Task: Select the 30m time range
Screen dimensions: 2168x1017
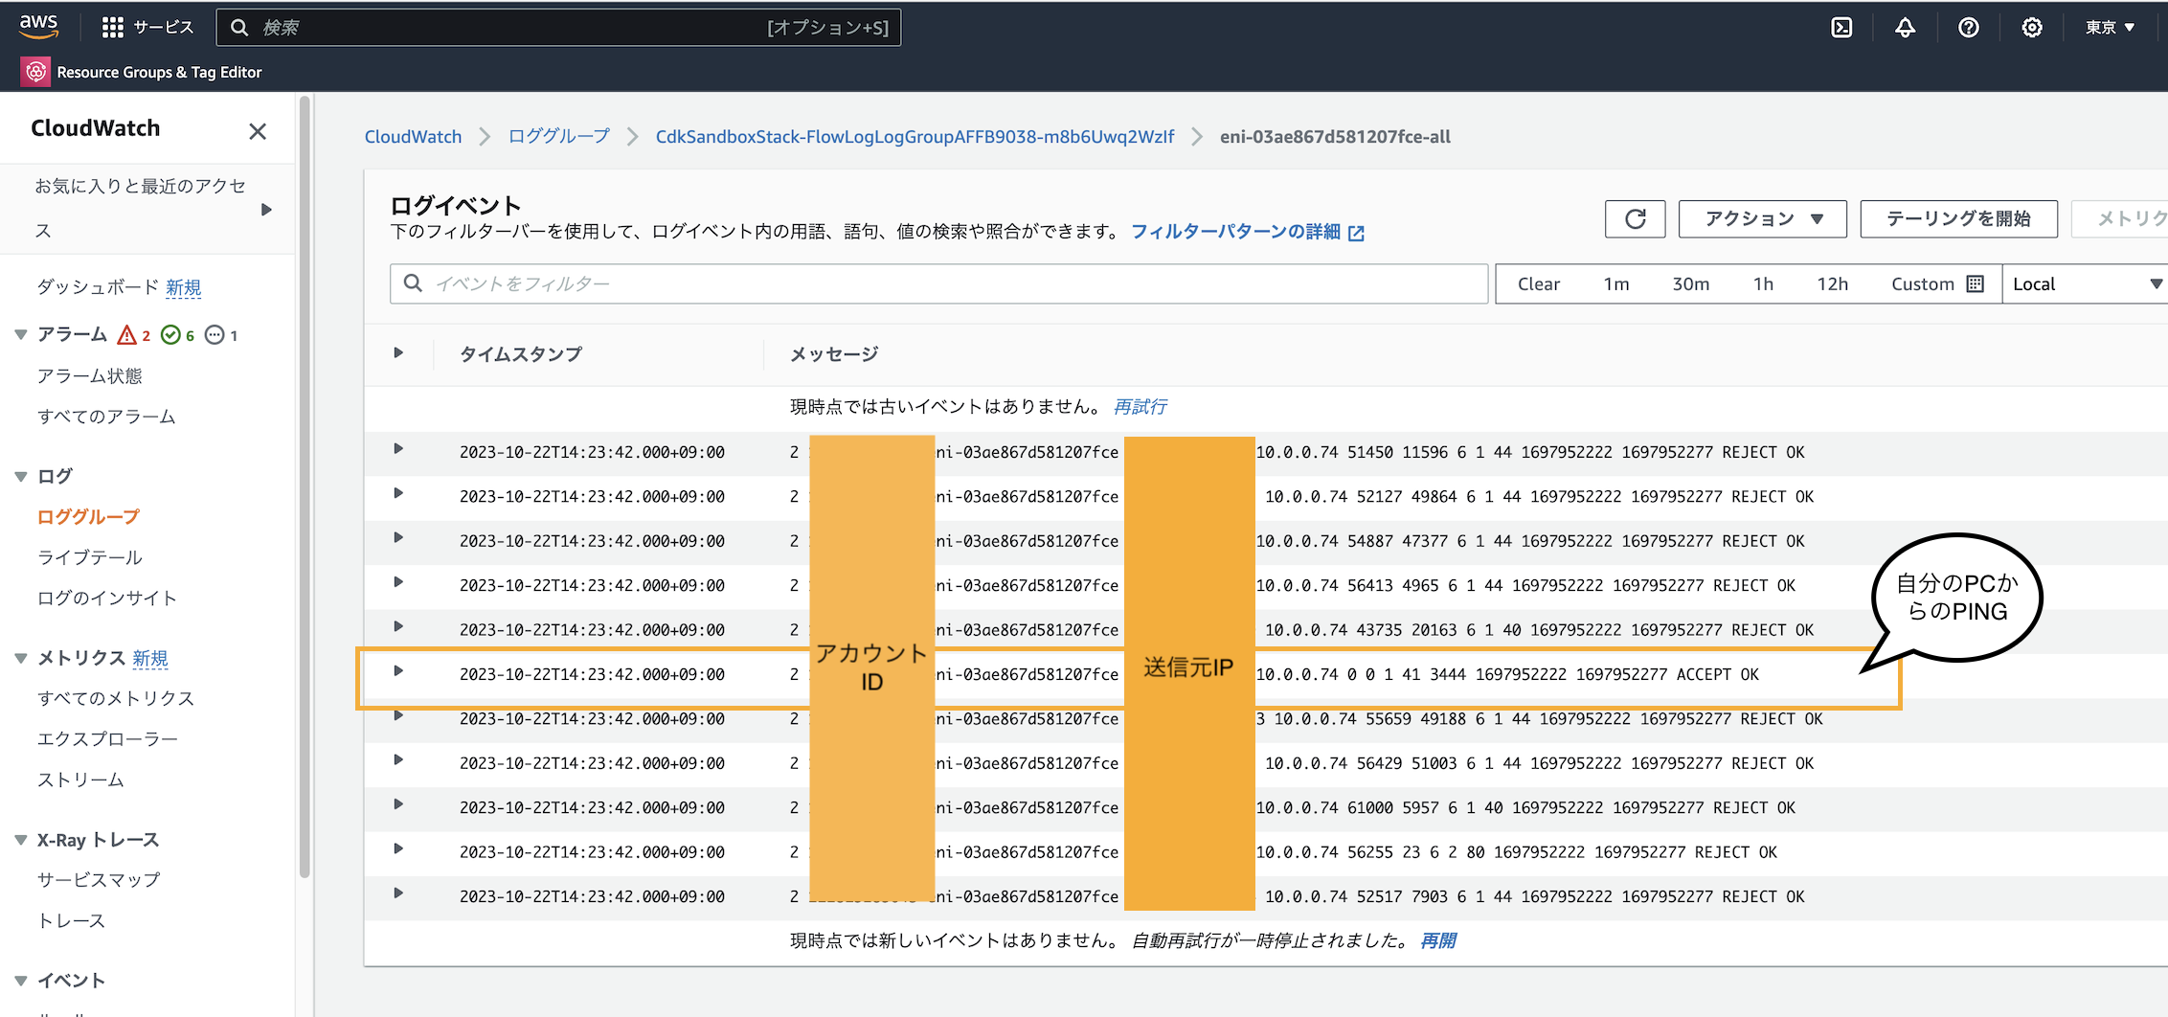Action: coord(1691,284)
